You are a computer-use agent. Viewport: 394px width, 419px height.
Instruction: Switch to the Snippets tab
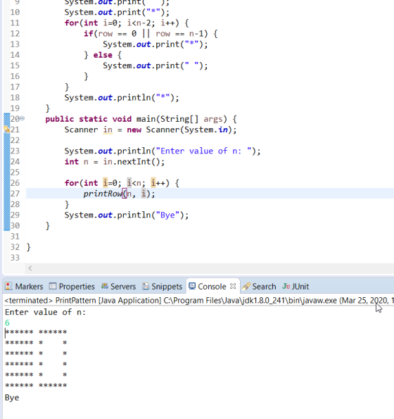click(163, 287)
